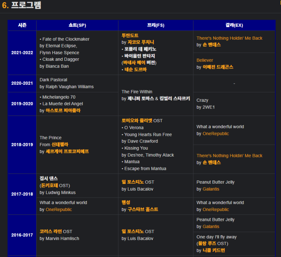281x257 pixels.
Task: Click OneRepublic in 2017-2018 gala second cell
Action: coord(216,209)
